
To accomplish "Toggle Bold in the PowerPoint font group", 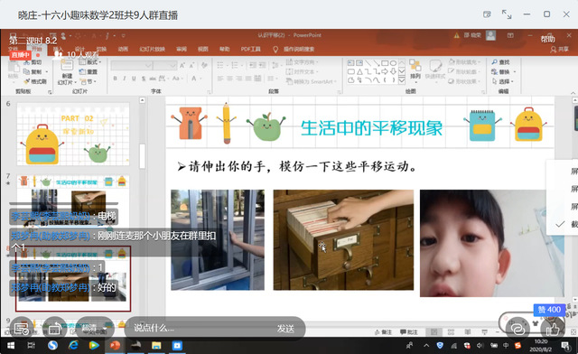I will pyautogui.click(x=115, y=79).
